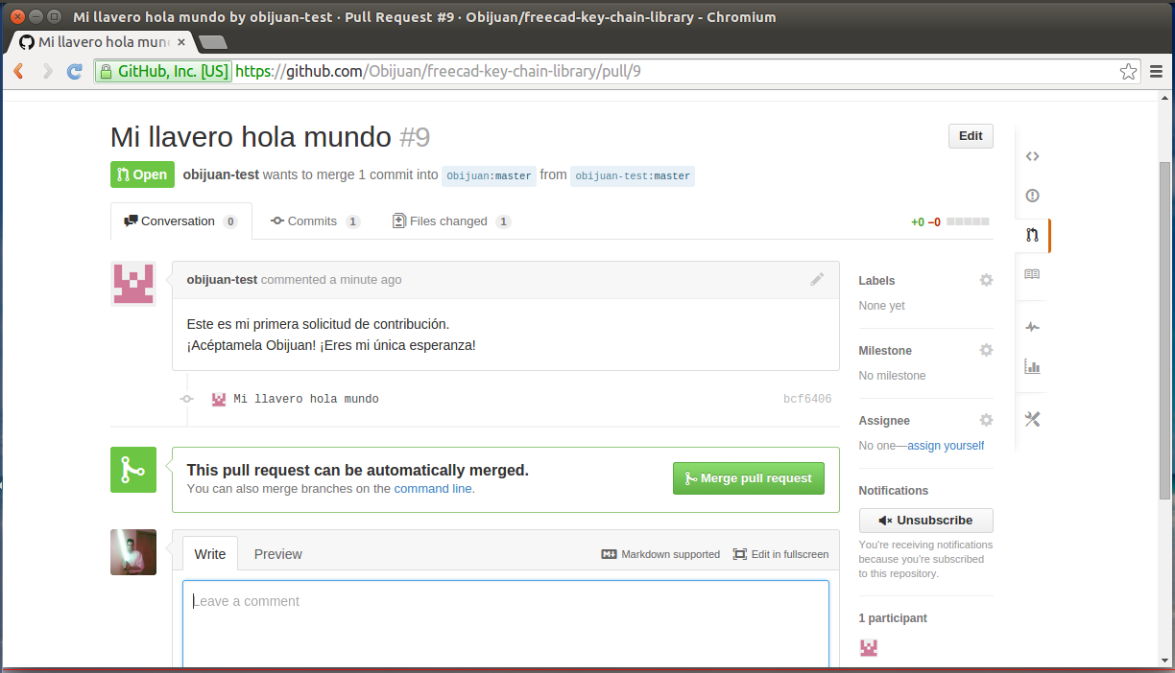Open the Assignee gear menu
This screenshot has height=673, width=1175.
pos(986,420)
